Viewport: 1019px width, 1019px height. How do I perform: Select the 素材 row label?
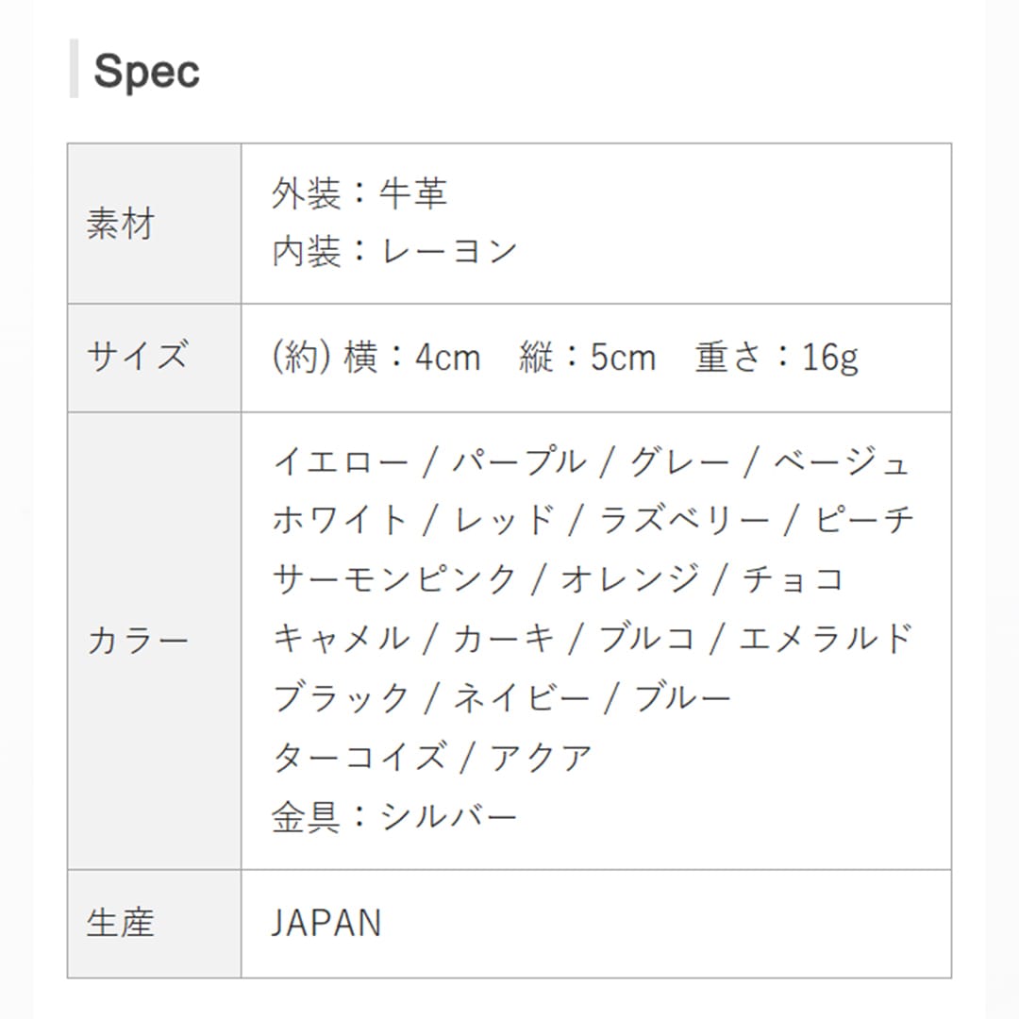[120, 225]
